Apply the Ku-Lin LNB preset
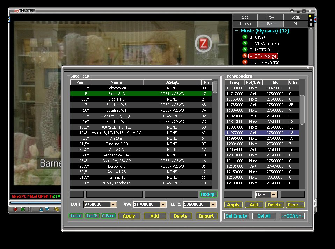 tap(76, 216)
